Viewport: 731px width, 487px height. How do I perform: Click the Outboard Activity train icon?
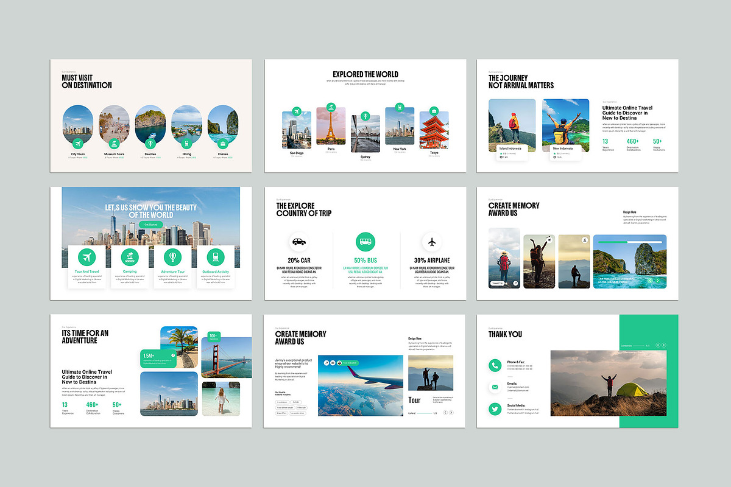click(216, 256)
